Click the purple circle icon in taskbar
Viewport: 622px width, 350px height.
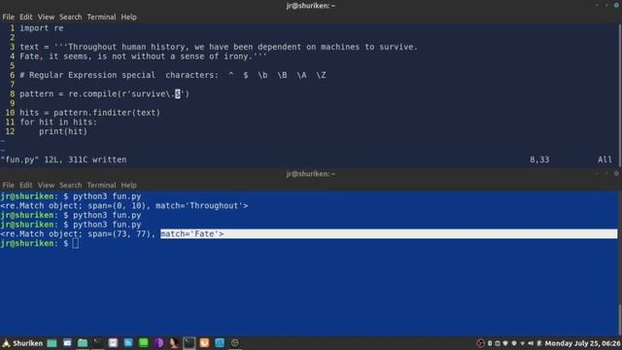[158, 343]
